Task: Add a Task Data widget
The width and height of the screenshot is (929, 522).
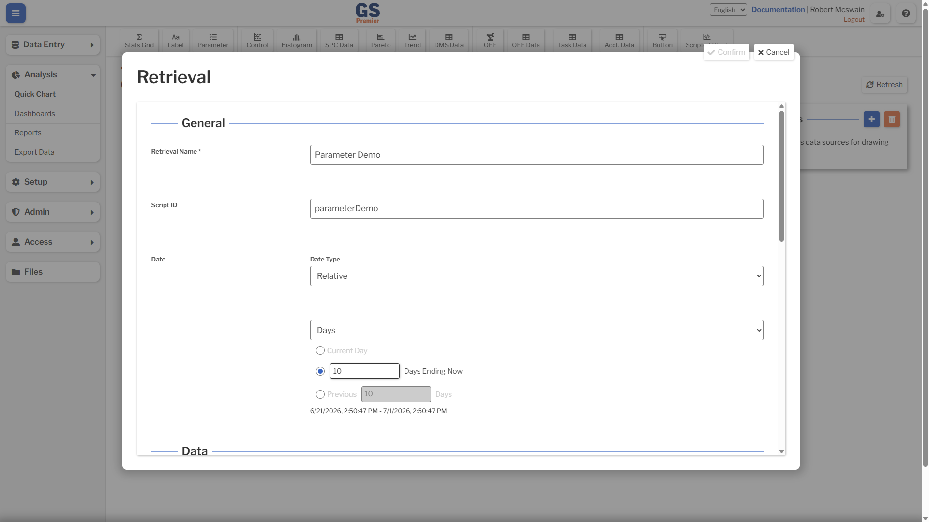Action: pos(572,41)
